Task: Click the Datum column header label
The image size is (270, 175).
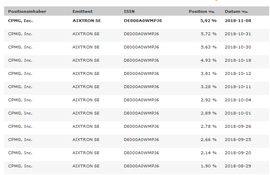Action: pyautogui.click(x=233, y=12)
